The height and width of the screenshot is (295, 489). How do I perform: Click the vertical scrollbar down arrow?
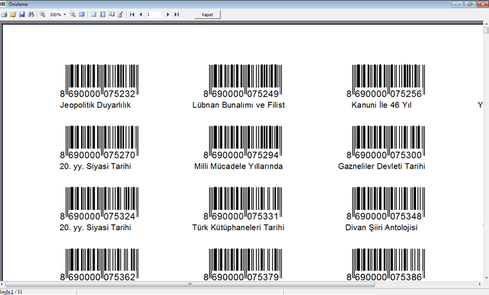pyautogui.click(x=486, y=278)
